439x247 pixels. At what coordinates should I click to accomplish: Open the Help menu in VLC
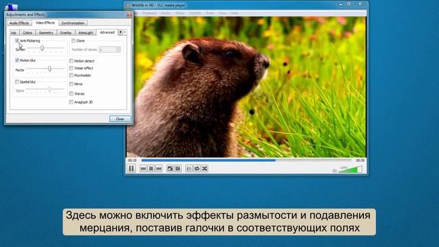point(235,13)
